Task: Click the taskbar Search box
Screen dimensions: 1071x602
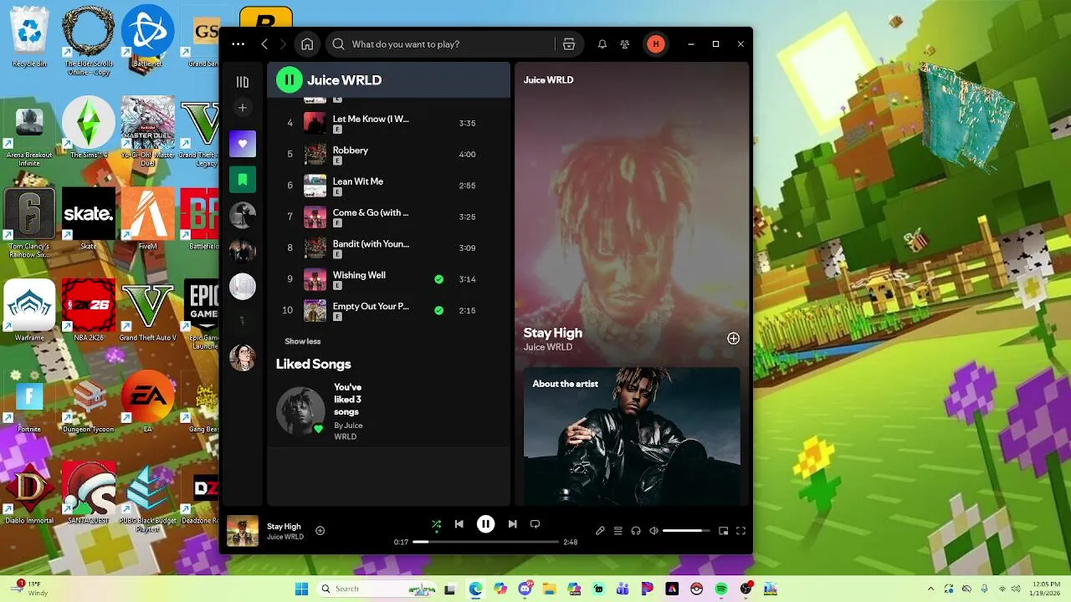Action: coord(377,589)
